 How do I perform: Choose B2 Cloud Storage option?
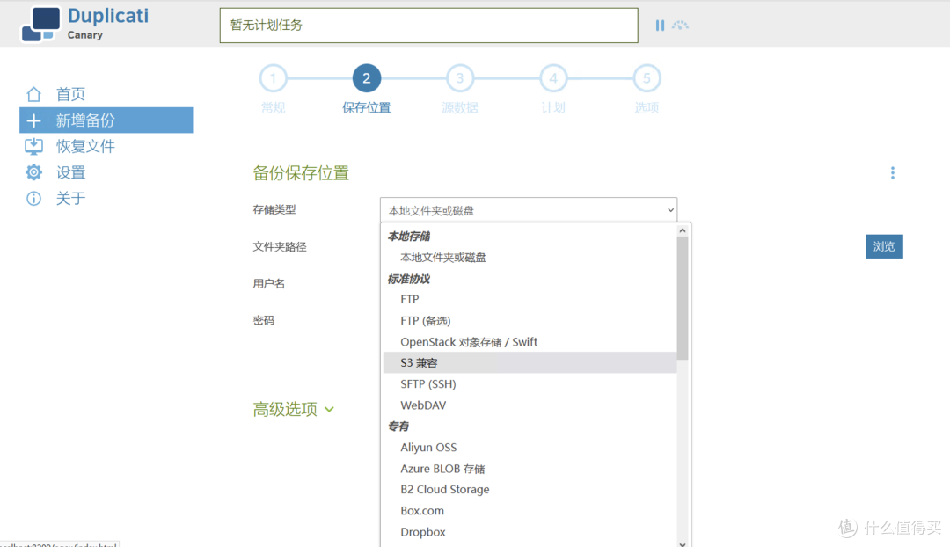pos(530,490)
